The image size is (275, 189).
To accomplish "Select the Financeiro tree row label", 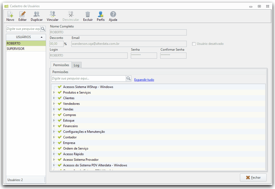I will pos(70,126).
